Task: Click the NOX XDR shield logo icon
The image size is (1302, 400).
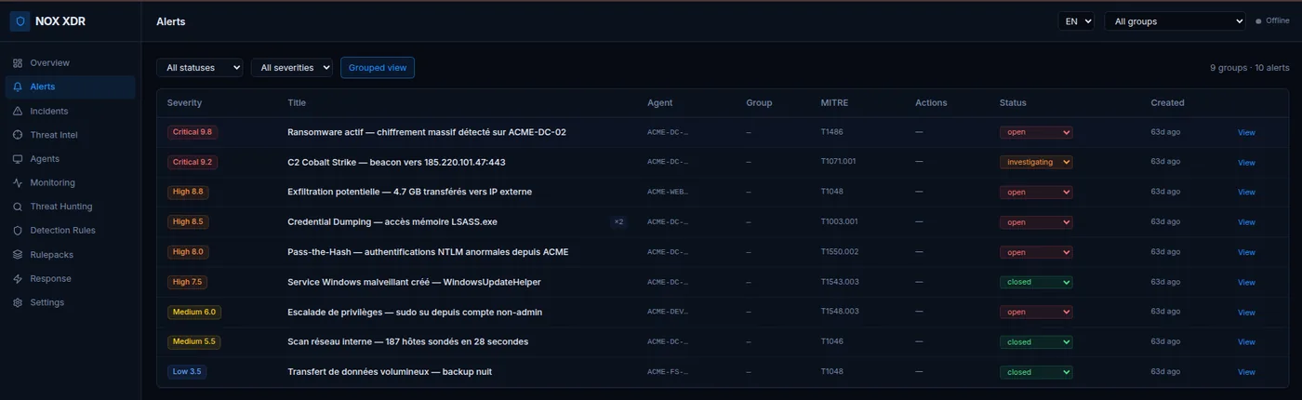Action: point(20,21)
